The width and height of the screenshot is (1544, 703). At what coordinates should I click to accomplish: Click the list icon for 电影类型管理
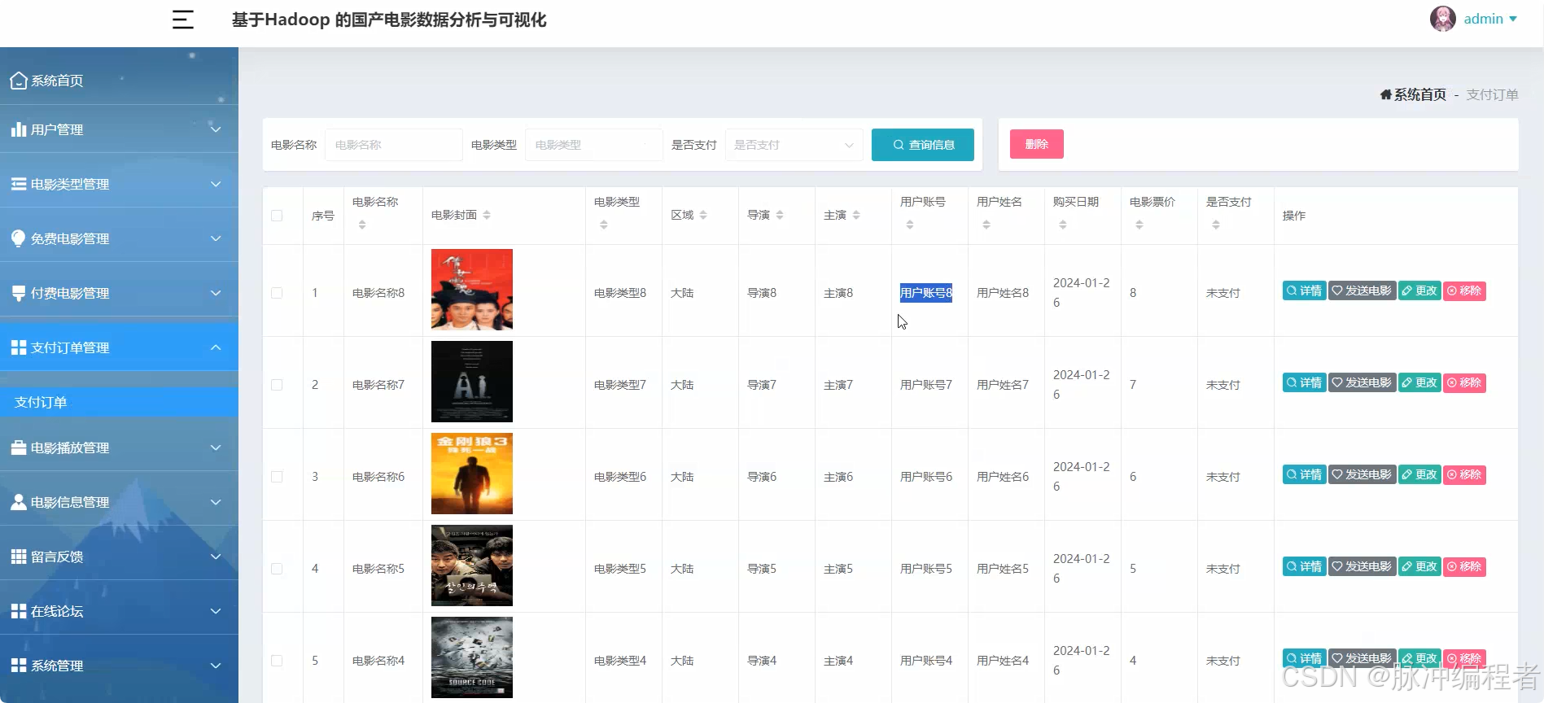[x=19, y=184]
